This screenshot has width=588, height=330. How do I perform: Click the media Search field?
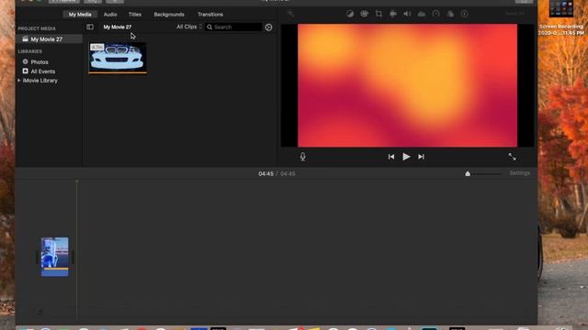pyautogui.click(x=233, y=27)
